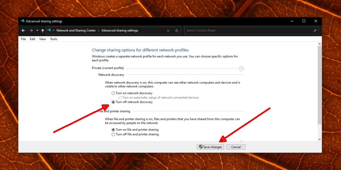Refresh the Advanced sharing settings page
The height and width of the screenshot is (170, 341).
[x=177, y=31]
